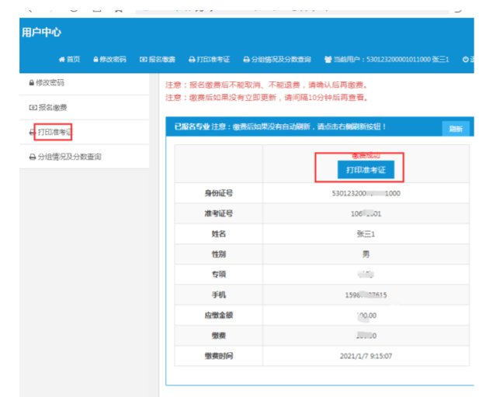Click the printer icon for 打印准考证 in the top bar
The width and height of the screenshot is (479, 397).
(x=191, y=60)
